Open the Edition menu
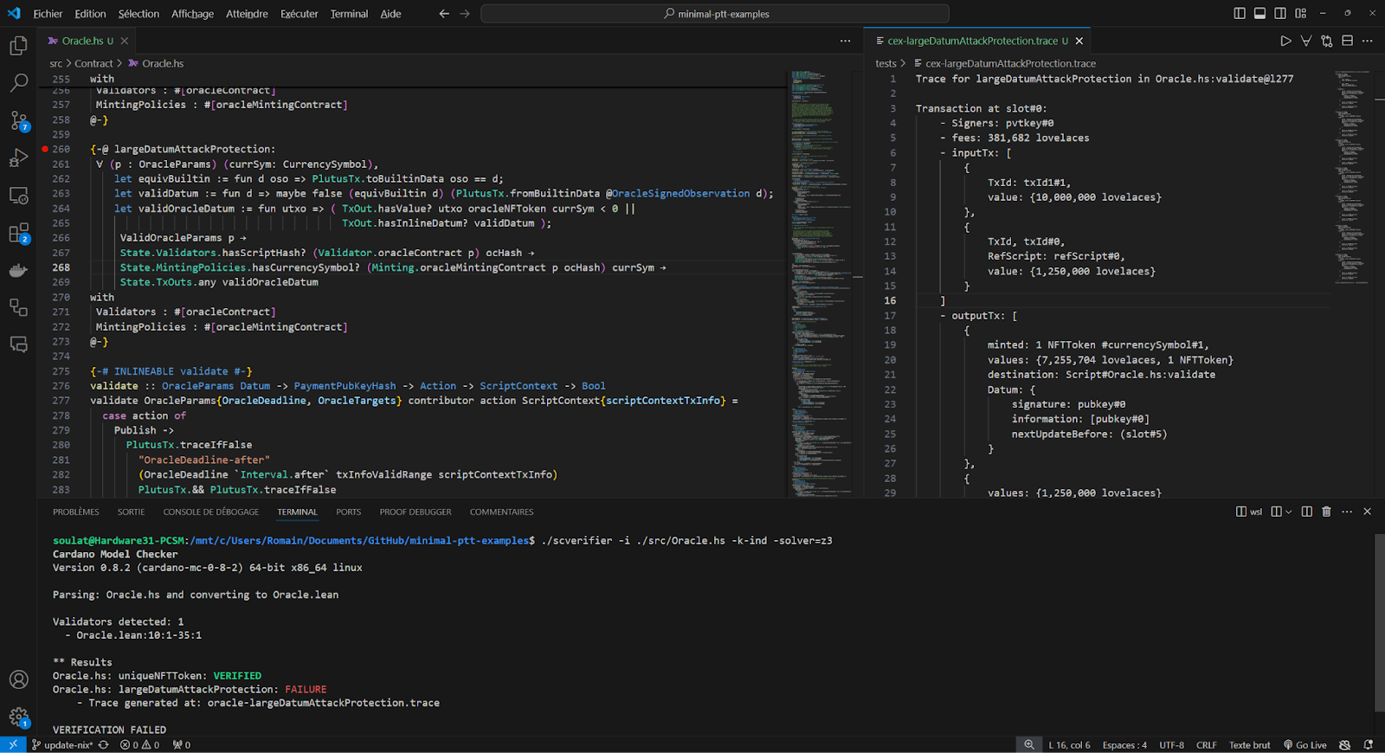This screenshot has width=1385, height=753. pyautogui.click(x=90, y=13)
